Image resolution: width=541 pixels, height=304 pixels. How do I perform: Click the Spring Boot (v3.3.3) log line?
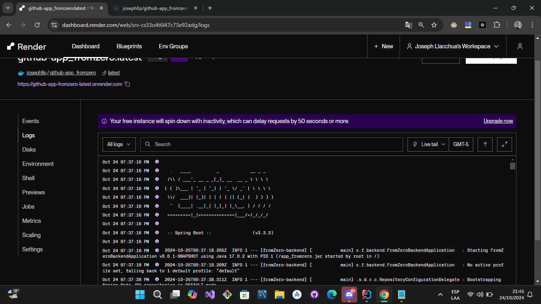pyautogui.click(x=220, y=233)
